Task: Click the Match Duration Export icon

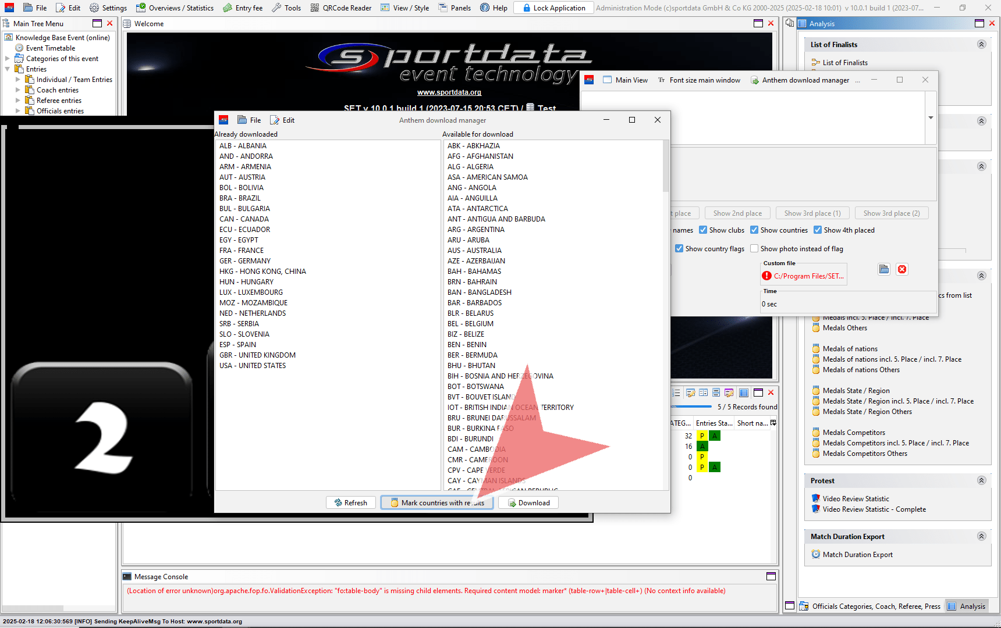Action: pos(816,555)
